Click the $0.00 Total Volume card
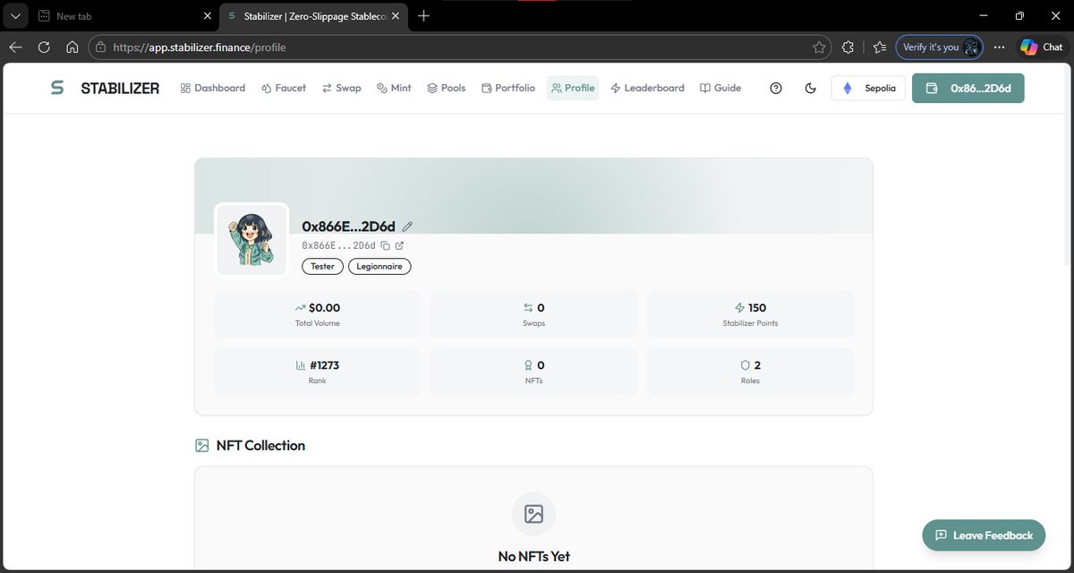This screenshot has width=1074, height=573. (317, 314)
